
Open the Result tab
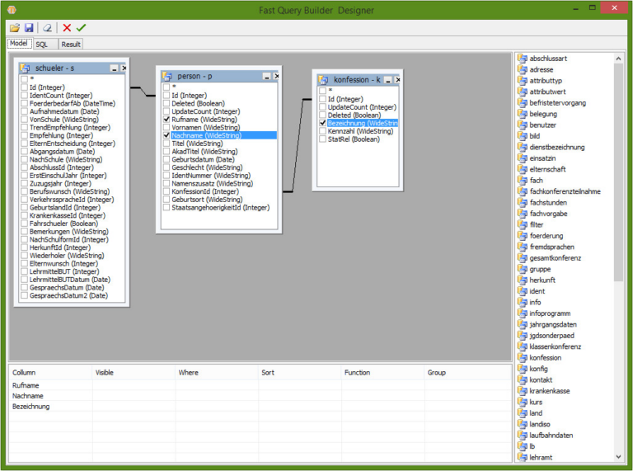click(71, 45)
